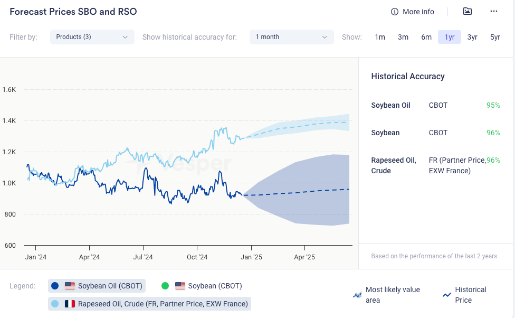Click the chevron in the Products filter
Screen dimensions: 515x318
tap(125, 37)
